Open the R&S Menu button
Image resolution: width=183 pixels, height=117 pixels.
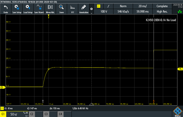click(177, 112)
